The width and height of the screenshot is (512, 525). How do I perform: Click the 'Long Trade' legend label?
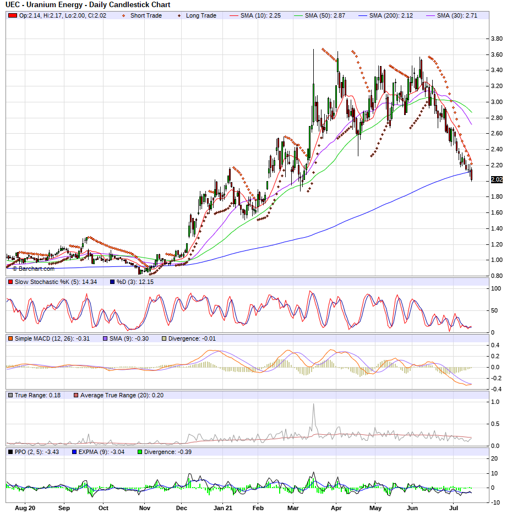pos(201,16)
